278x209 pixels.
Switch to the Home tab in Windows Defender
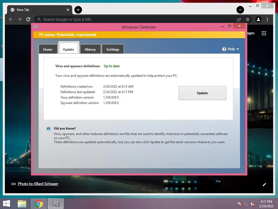click(48, 49)
